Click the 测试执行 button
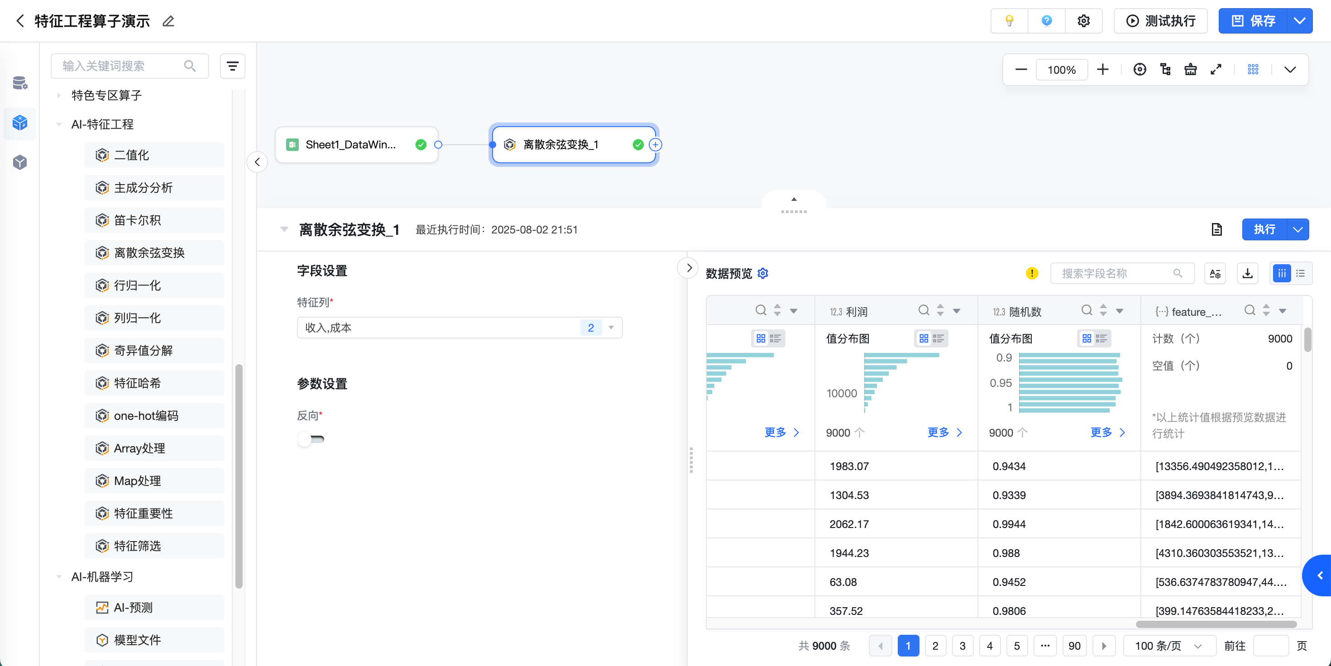 (1160, 21)
